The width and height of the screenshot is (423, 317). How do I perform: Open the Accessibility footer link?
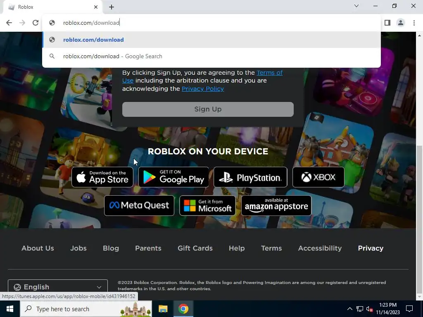[320, 248]
